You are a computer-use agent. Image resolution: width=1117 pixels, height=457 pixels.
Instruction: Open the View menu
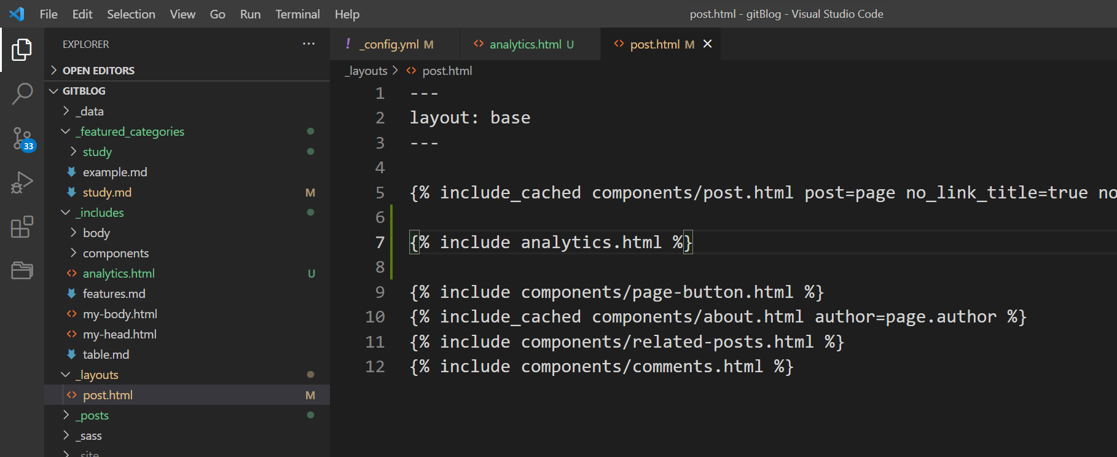[182, 14]
